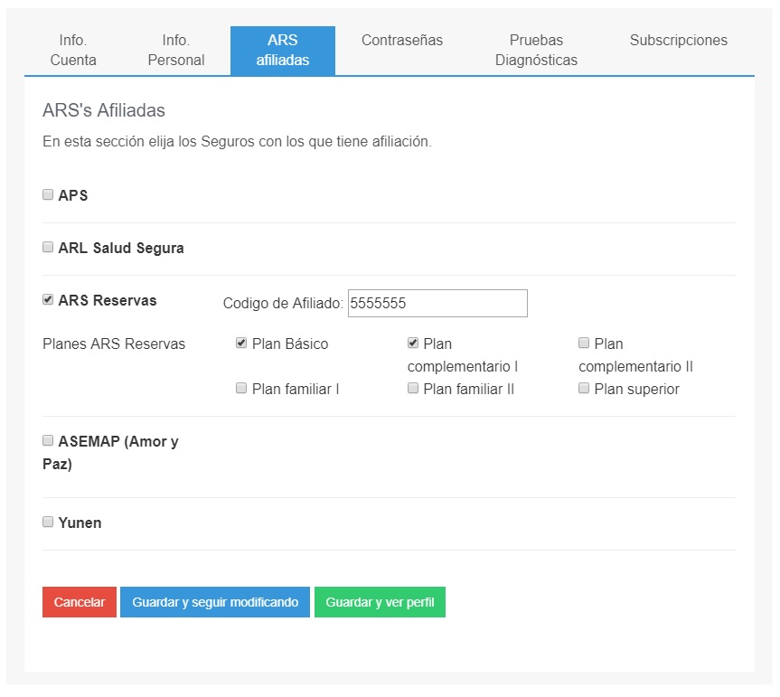Uncheck the ARS Reservas checkbox

point(48,299)
